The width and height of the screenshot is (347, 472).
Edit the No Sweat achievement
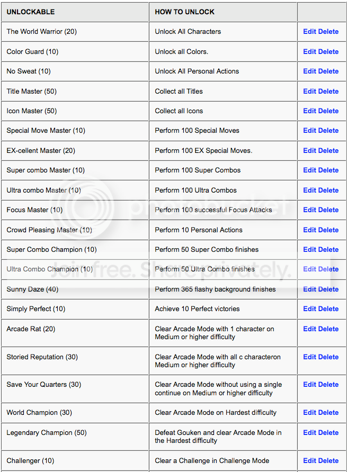(309, 71)
